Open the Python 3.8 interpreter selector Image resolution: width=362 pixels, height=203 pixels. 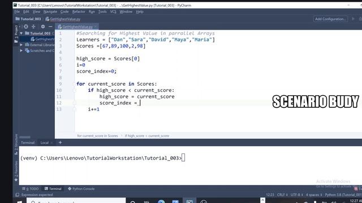(343, 195)
